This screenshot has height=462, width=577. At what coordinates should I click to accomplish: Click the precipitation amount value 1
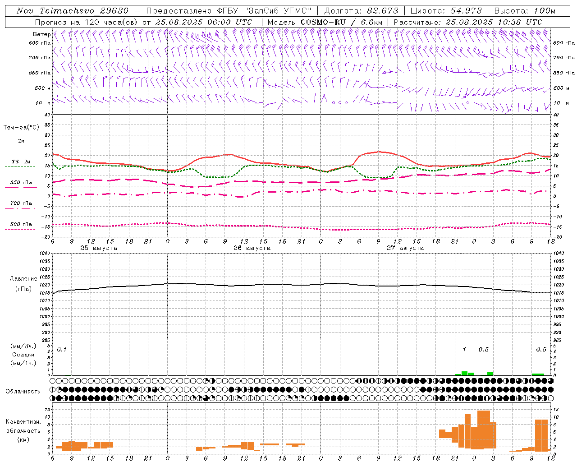tap(464, 349)
